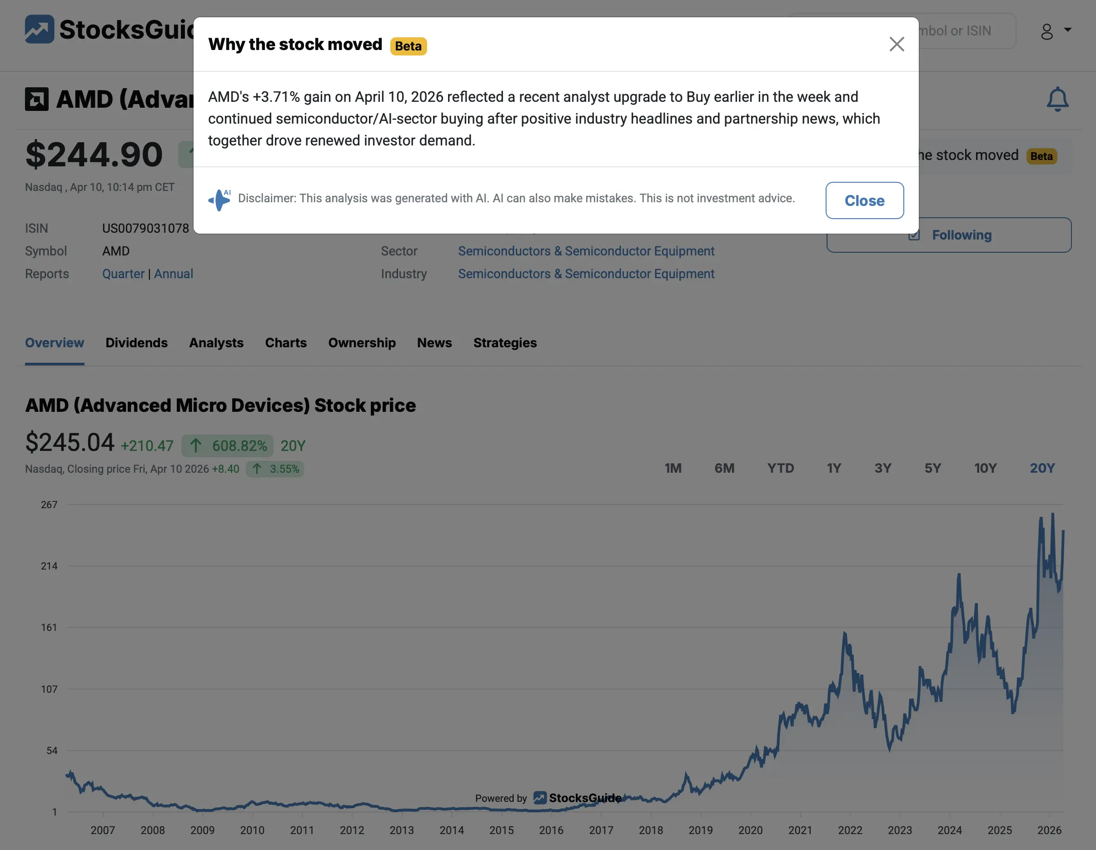Open the Ownership tab
The image size is (1096, 850).
(x=362, y=342)
